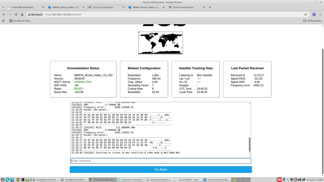This screenshot has height=182, width=324.
Task: Bookmark this page with the star icon
Action: pos(306,14)
